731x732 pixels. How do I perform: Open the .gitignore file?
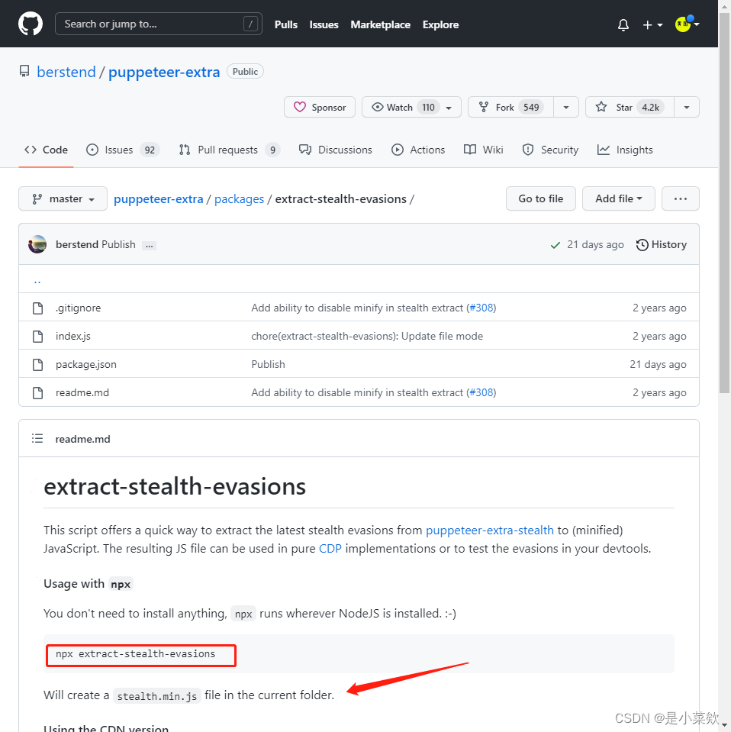coord(78,308)
